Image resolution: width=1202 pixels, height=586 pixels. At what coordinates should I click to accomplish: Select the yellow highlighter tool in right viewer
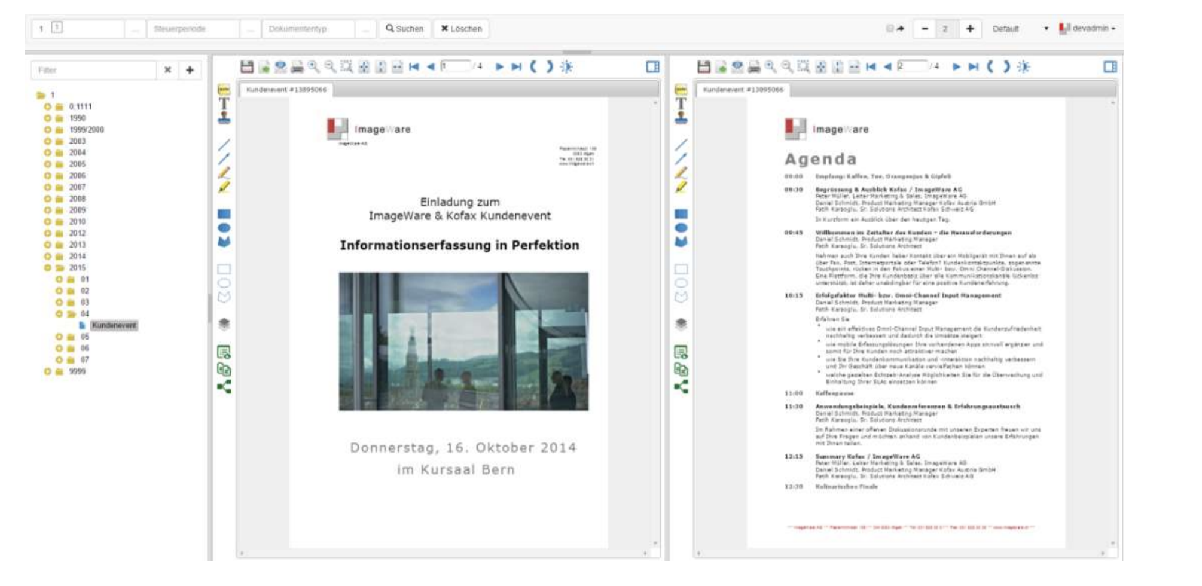[681, 187]
